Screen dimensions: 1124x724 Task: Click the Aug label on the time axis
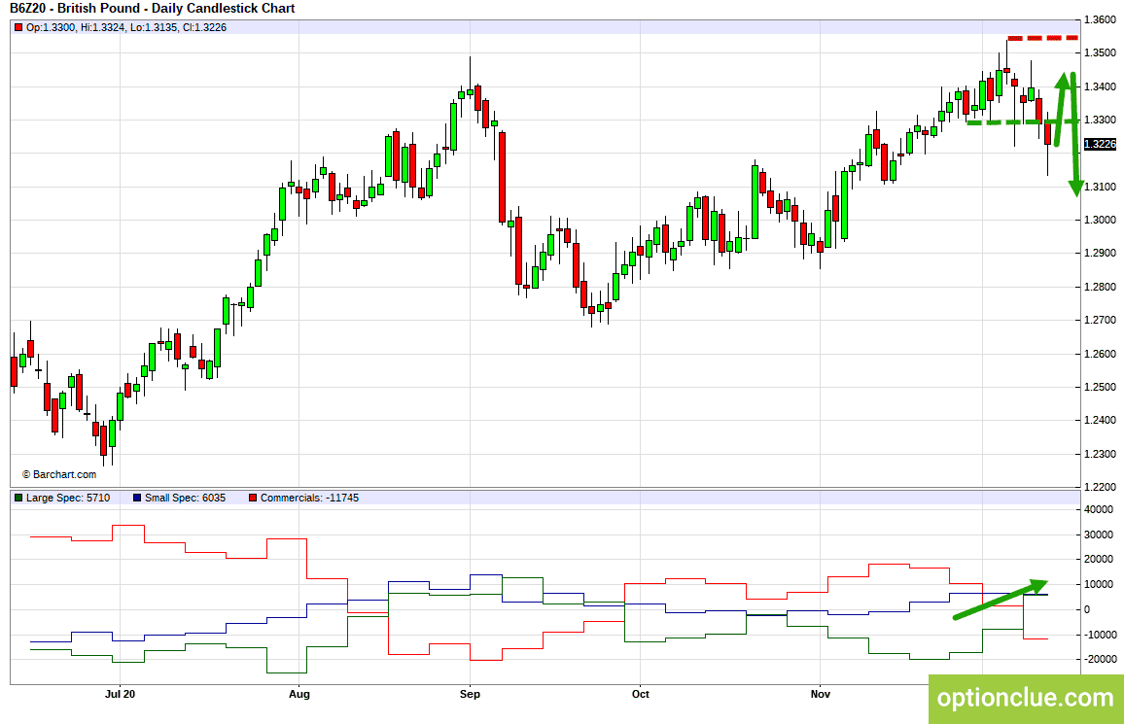click(299, 694)
